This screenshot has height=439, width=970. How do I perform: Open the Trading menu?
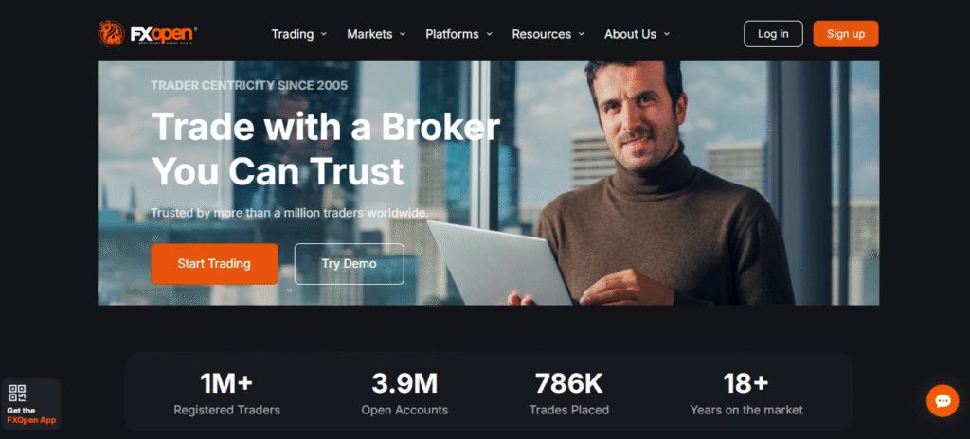tap(299, 34)
